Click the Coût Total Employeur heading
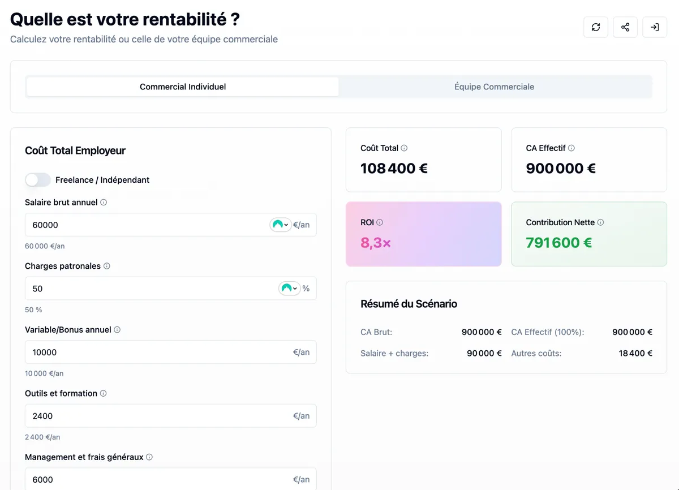 tap(75, 151)
